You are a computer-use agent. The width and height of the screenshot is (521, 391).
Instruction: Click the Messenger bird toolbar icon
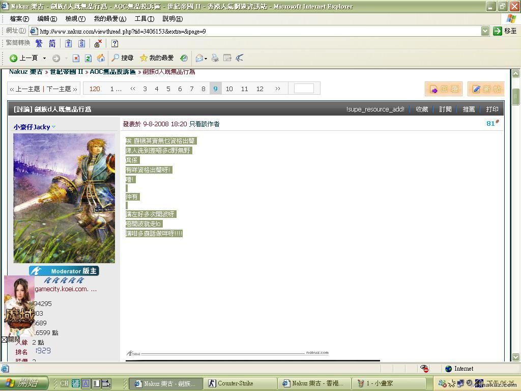240,58
